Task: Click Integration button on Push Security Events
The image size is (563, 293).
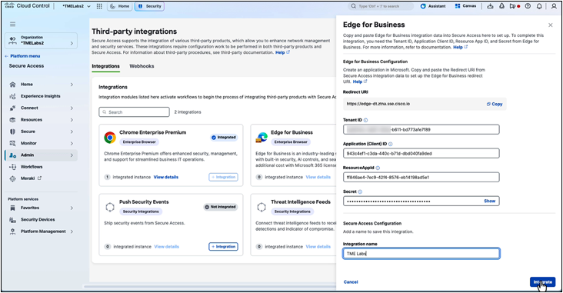Action: coord(223,247)
